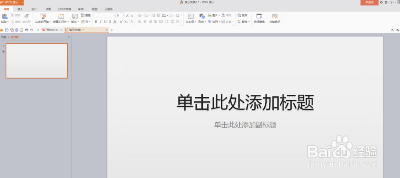Open the Layout (版式) icon
The height and width of the screenshot is (178, 400).
[x=75, y=16]
